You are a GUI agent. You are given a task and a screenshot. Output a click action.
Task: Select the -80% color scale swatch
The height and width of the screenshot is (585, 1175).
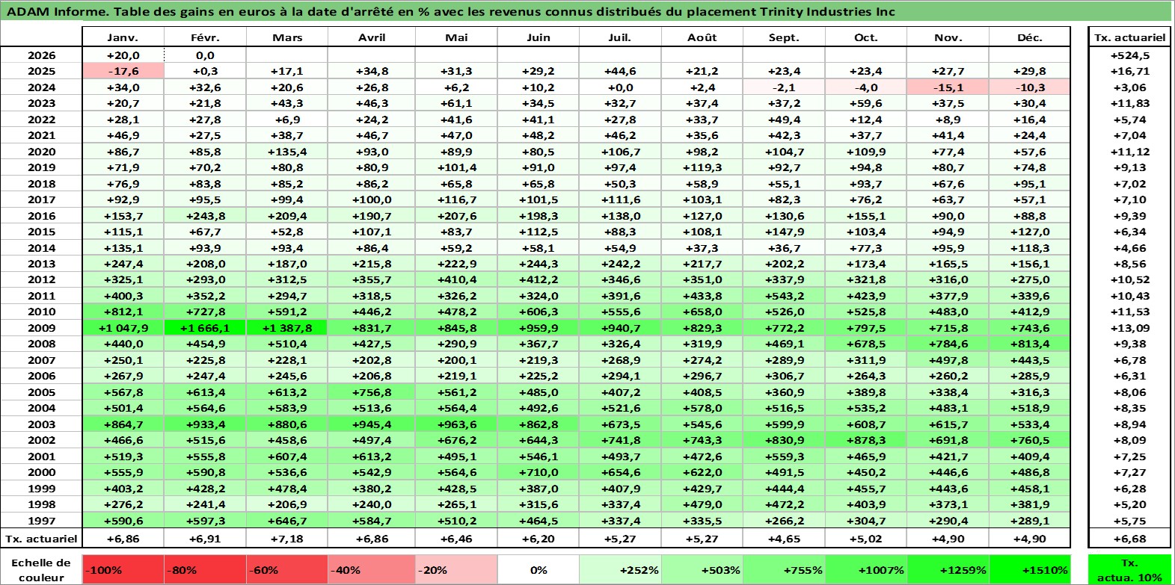point(205,569)
